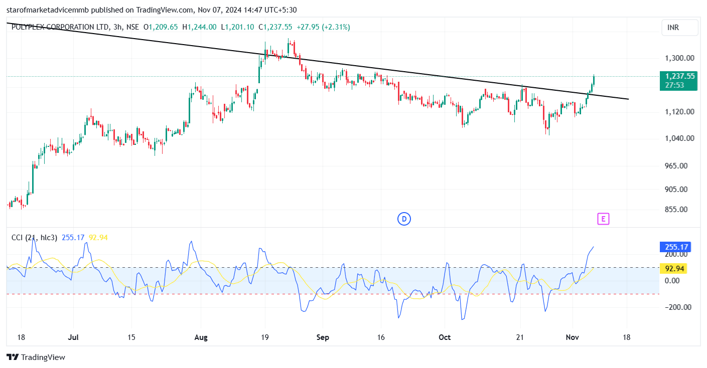Click the CCI (21, hlc3) indicator legend

click(x=34, y=237)
